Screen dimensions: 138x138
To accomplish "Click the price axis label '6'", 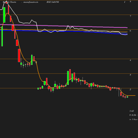I will click(130, 31).
